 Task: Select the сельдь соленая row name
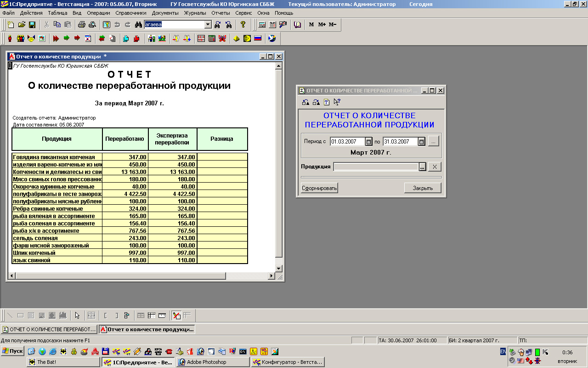coord(57,238)
